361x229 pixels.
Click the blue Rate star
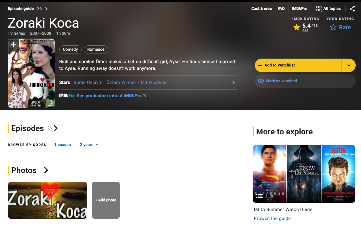[x=333, y=27]
